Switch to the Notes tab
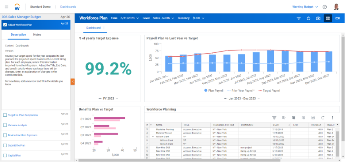The height and width of the screenshot is (162, 345). [x=37, y=35]
